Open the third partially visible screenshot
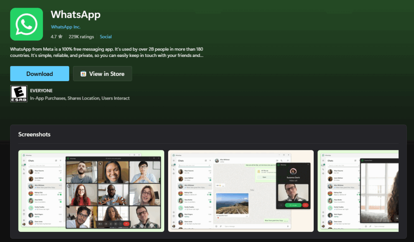414x242 pixels. click(358, 191)
